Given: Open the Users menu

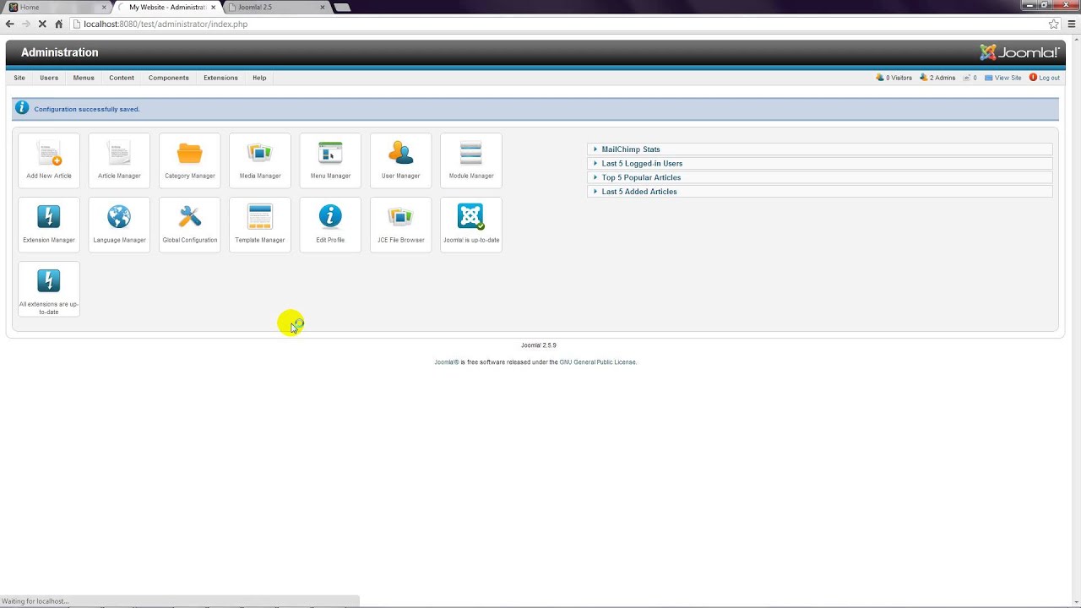Looking at the screenshot, I should coord(49,78).
